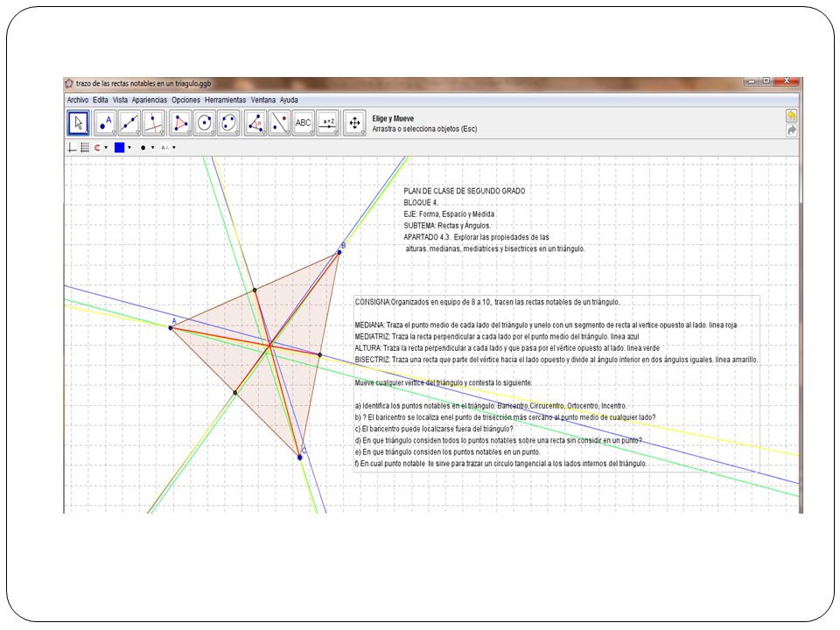Open the Apariencias menu
840x630 pixels.
pos(150,100)
